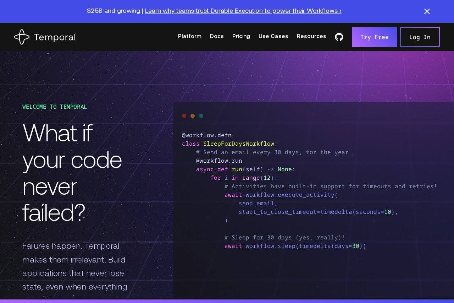Click the "What if your code never failed?" heading

[72, 173]
